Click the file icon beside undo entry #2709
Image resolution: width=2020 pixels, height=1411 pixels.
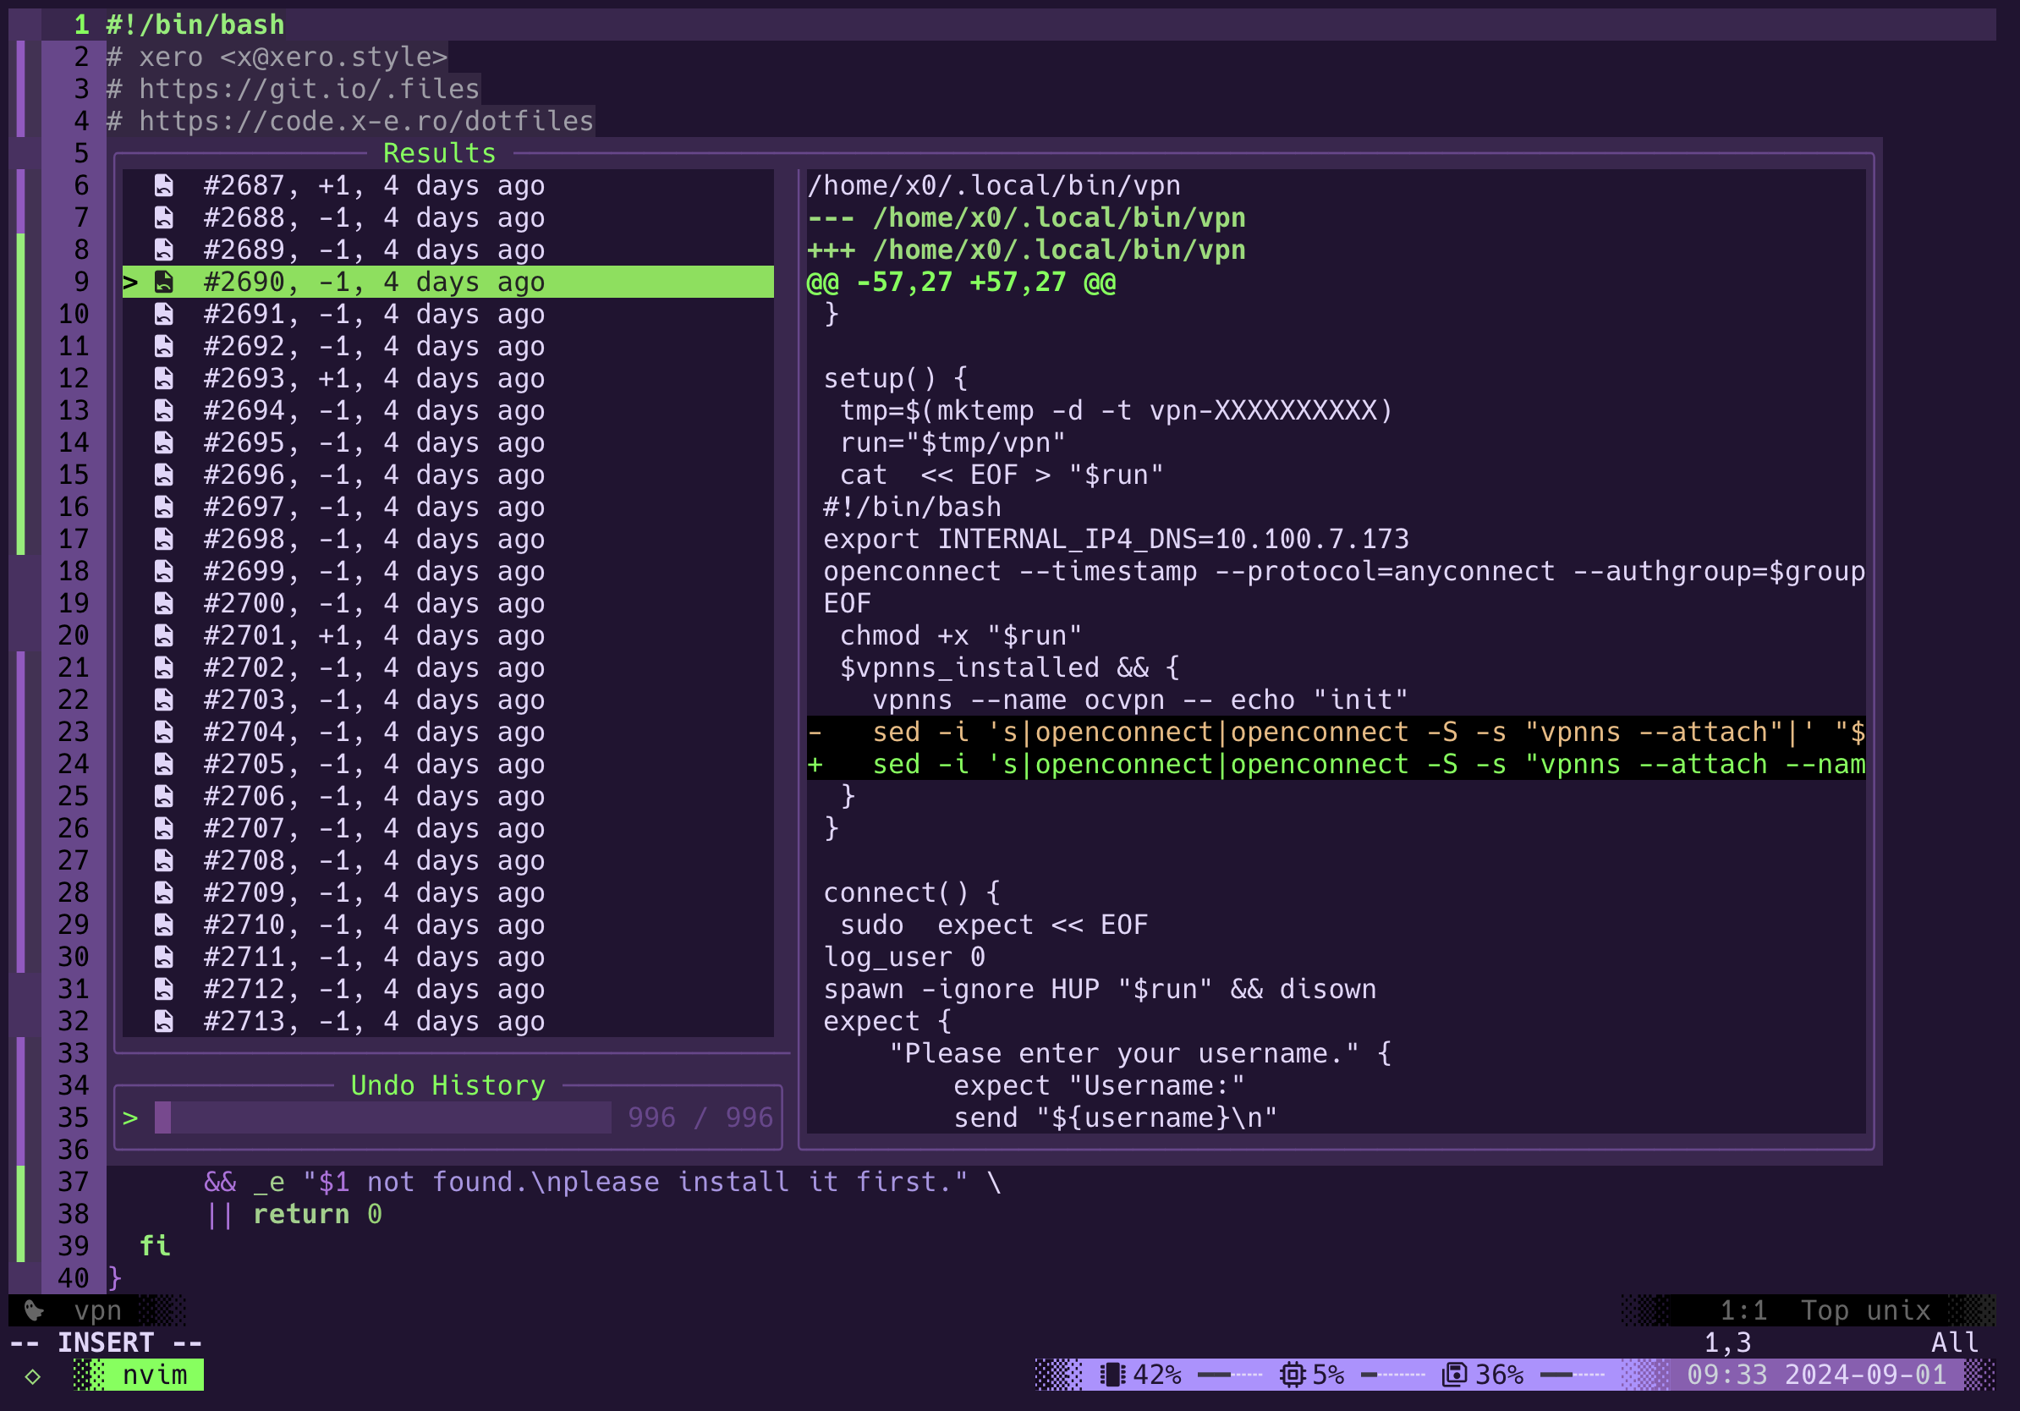click(163, 892)
